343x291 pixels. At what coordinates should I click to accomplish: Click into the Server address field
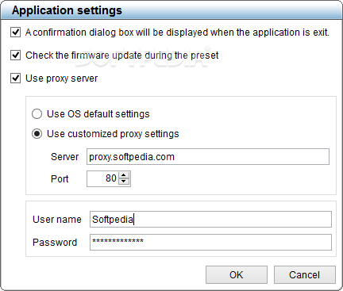(x=208, y=157)
